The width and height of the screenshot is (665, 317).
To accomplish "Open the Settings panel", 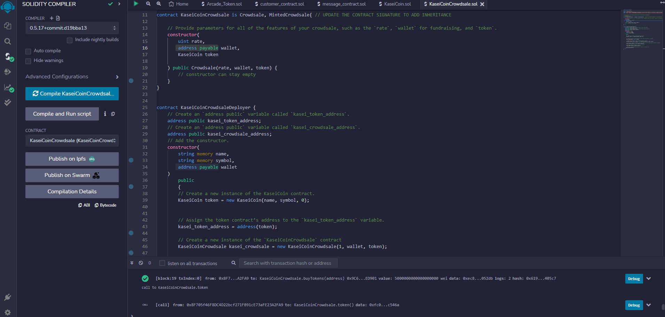I will pyautogui.click(x=7, y=312).
